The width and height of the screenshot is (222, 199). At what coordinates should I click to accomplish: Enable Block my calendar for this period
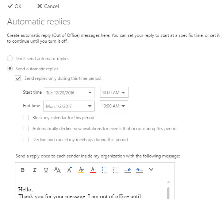point(26,118)
